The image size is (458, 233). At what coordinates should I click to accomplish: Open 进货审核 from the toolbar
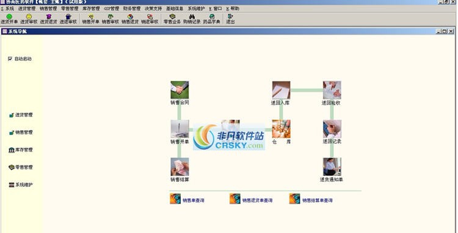pos(29,19)
